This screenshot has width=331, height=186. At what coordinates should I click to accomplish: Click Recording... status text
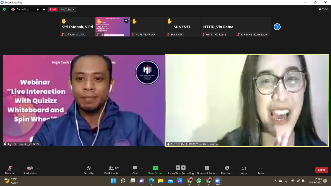point(24,9)
